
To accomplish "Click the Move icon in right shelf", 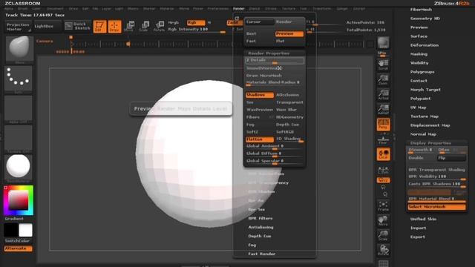I will coord(383,221).
